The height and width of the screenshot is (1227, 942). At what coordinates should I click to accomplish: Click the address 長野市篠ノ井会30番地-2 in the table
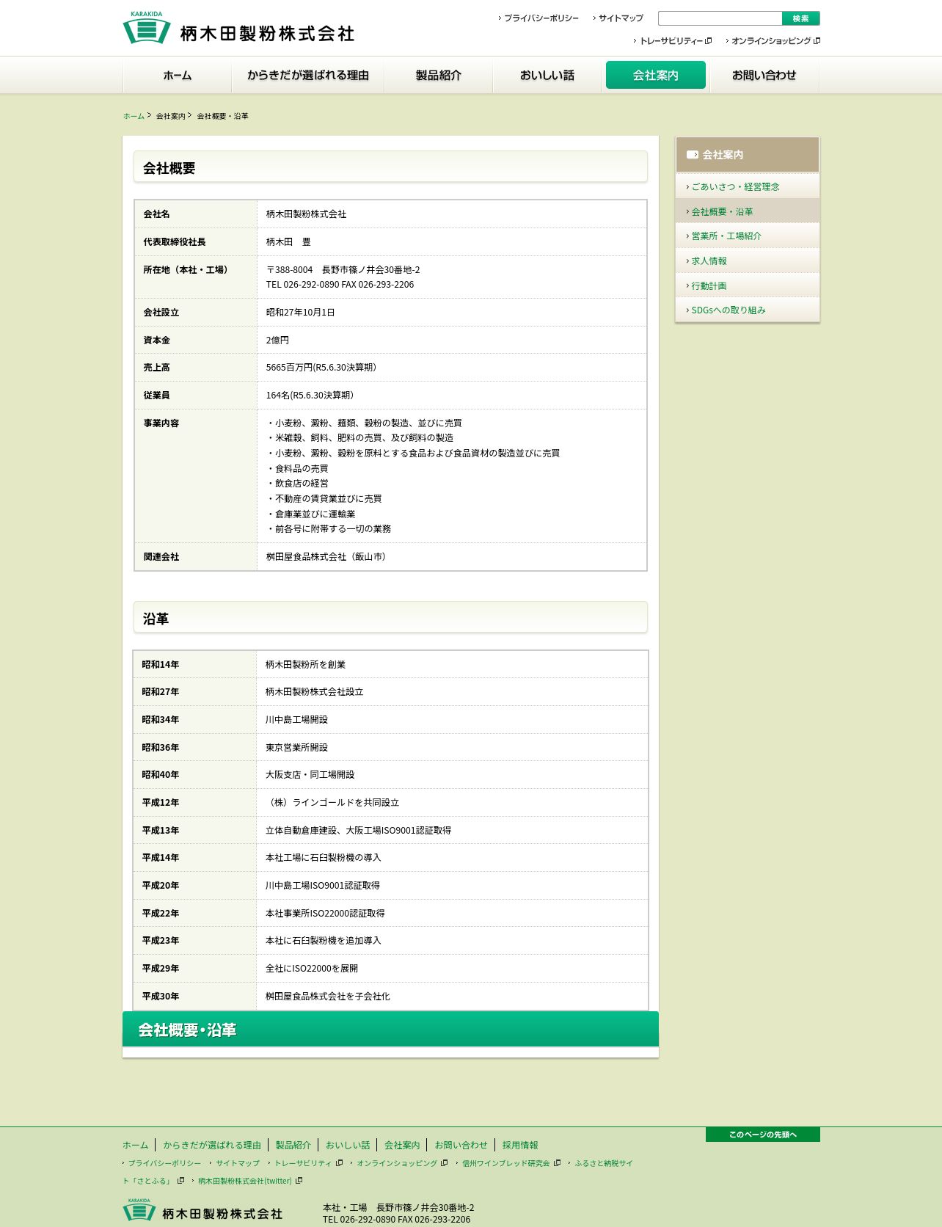(x=370, y=270)
